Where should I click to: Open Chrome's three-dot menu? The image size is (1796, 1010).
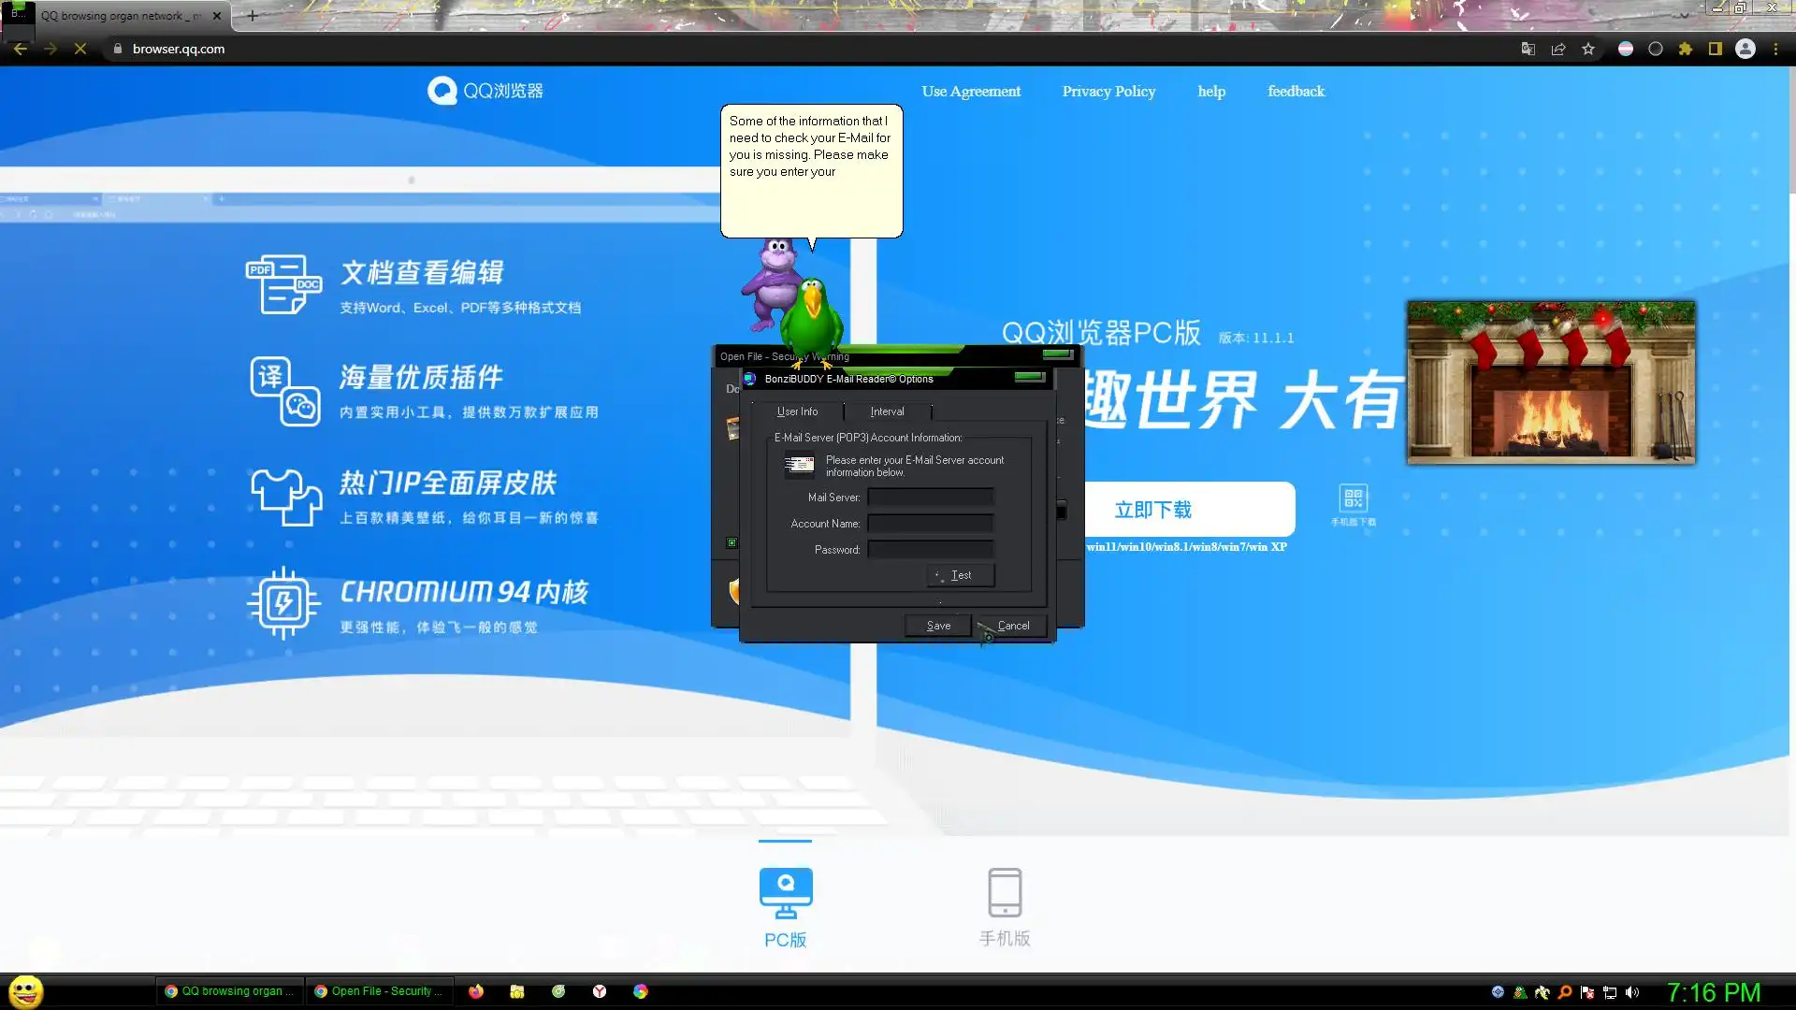point(1775,50)
